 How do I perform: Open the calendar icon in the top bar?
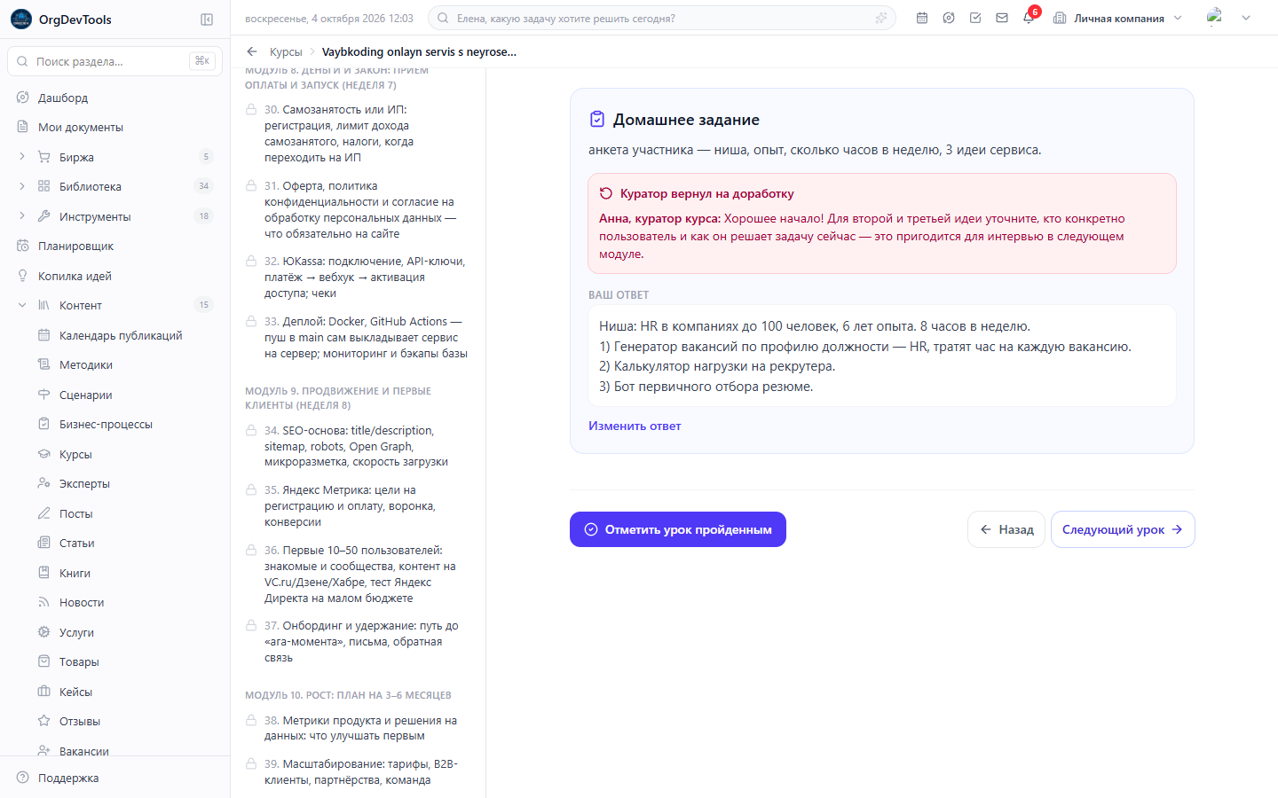coord(922,18)
